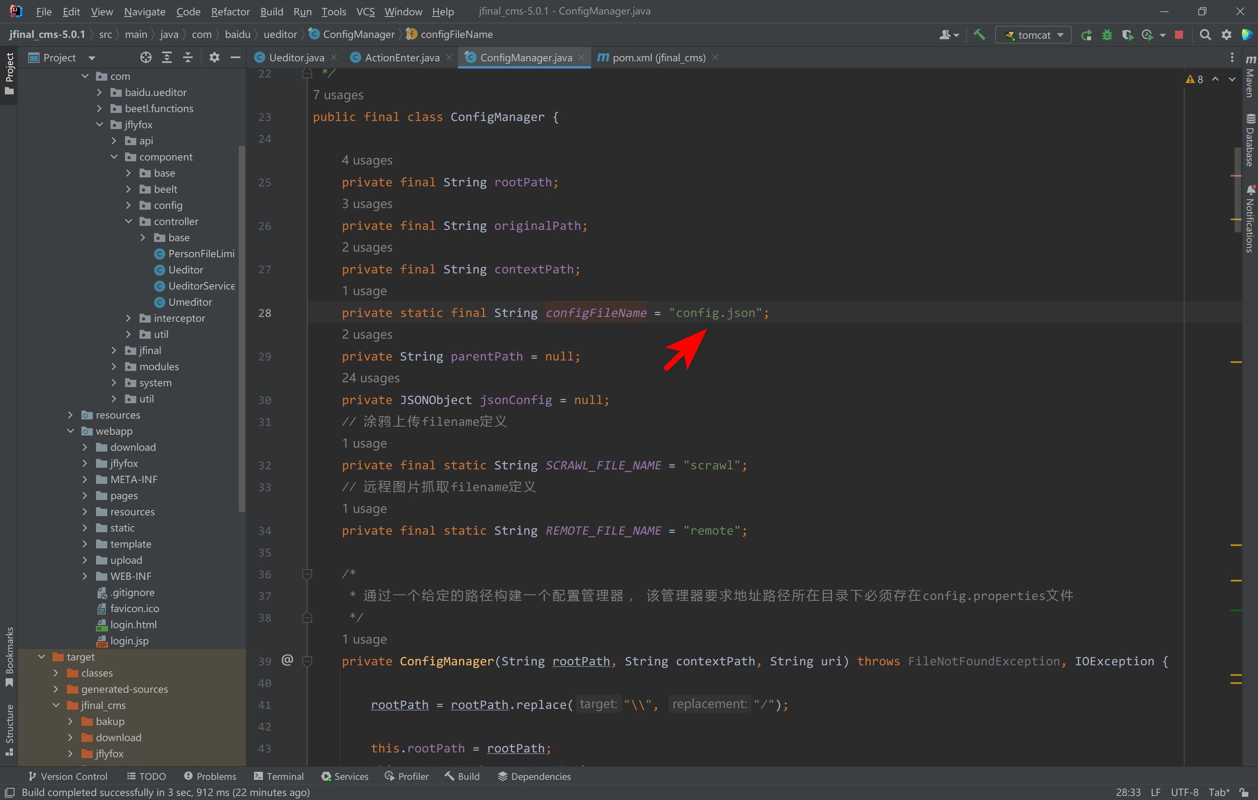Click the Problems button in bottom bar
The image size is (1258, 800).
pos(210,776)
